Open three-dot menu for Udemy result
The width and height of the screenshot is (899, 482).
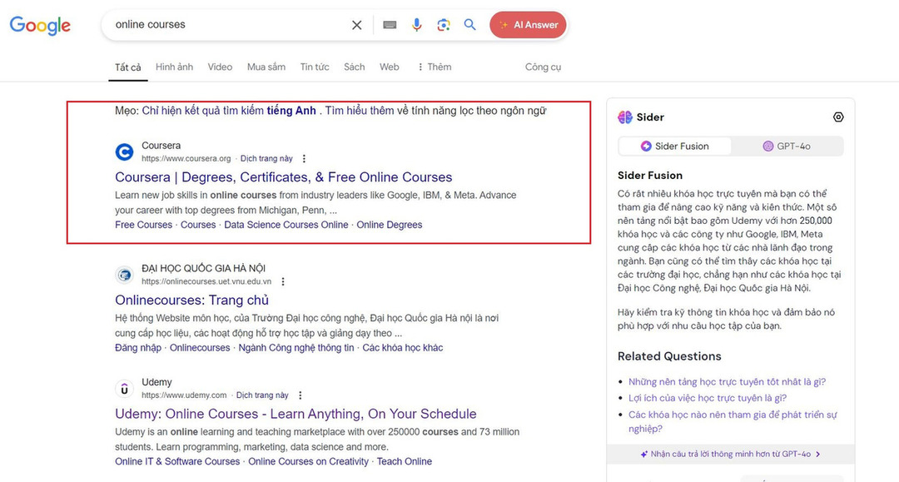pos(300,395)
